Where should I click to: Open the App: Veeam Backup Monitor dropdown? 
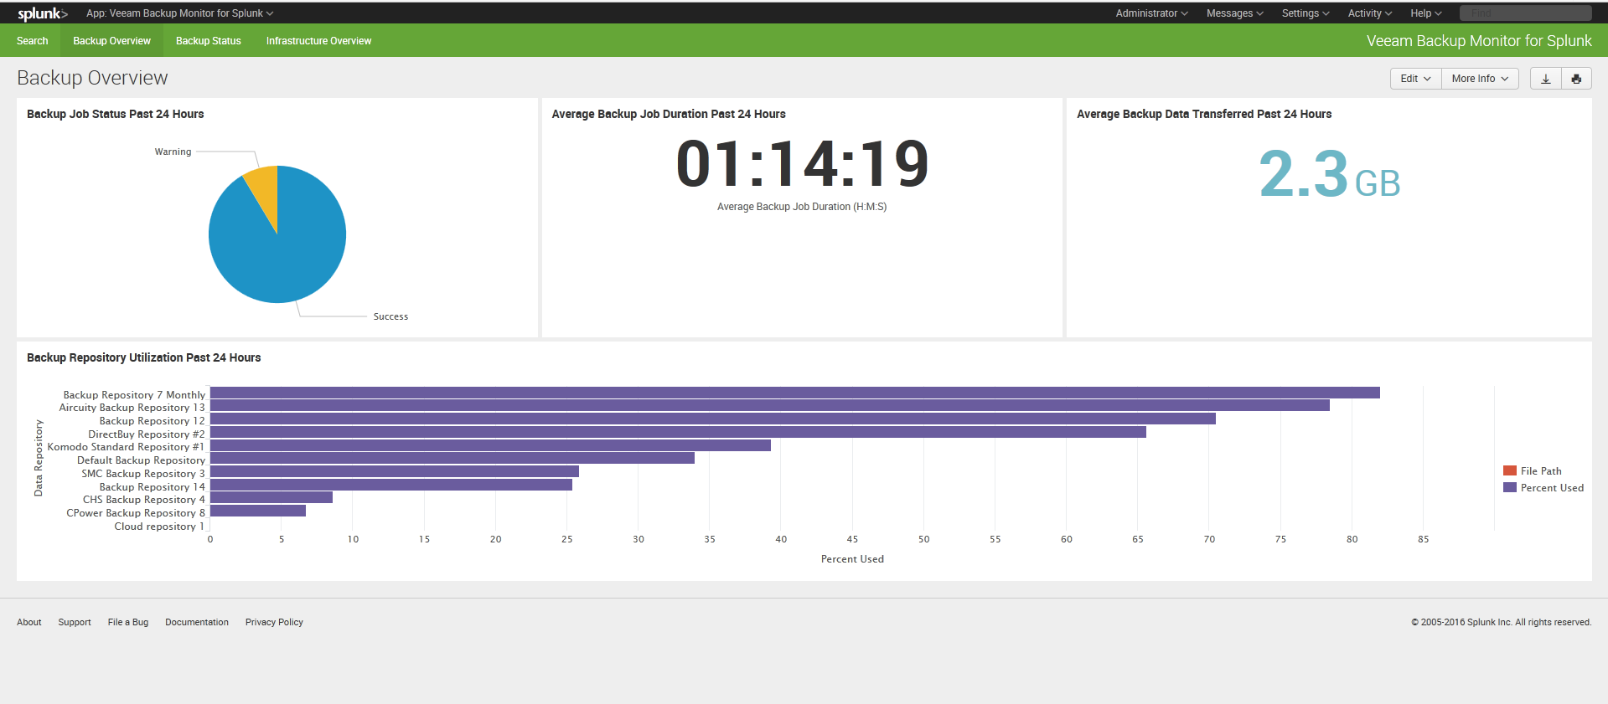(x=180, y=13)
